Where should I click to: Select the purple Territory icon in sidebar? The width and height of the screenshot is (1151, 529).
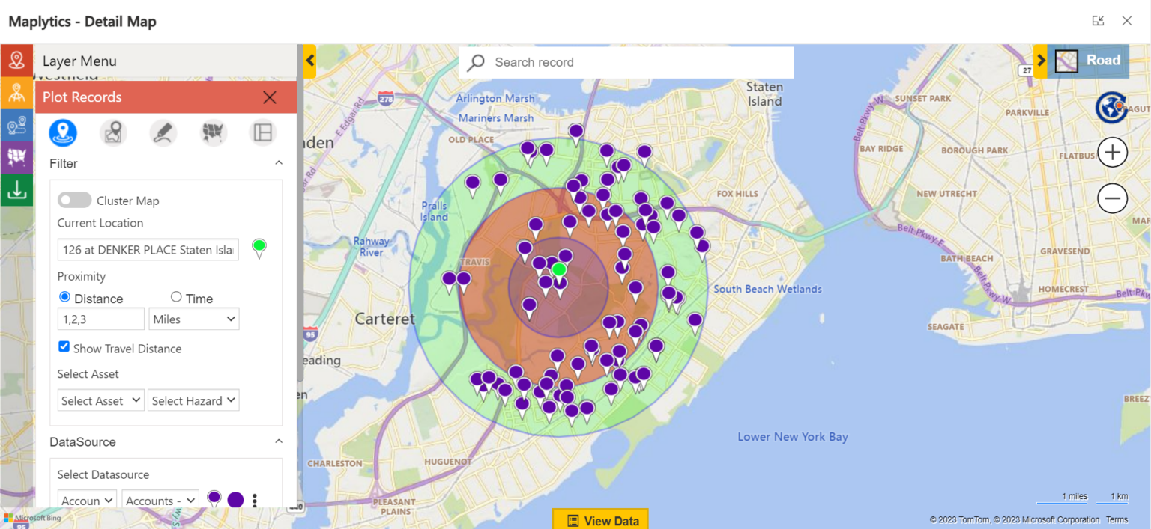click(16, 158)
